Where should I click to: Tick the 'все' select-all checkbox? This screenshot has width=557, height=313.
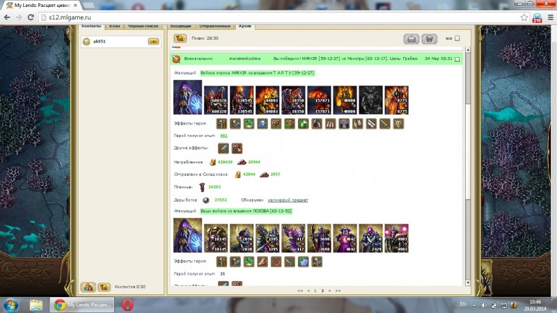(x=457, y=38)
